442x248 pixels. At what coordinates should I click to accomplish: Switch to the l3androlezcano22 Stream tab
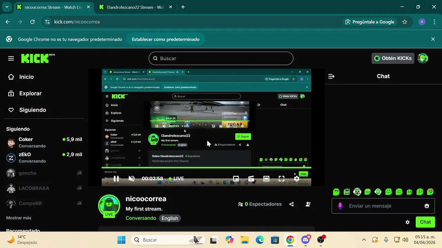pyautogui.click(x=135, y=7)
